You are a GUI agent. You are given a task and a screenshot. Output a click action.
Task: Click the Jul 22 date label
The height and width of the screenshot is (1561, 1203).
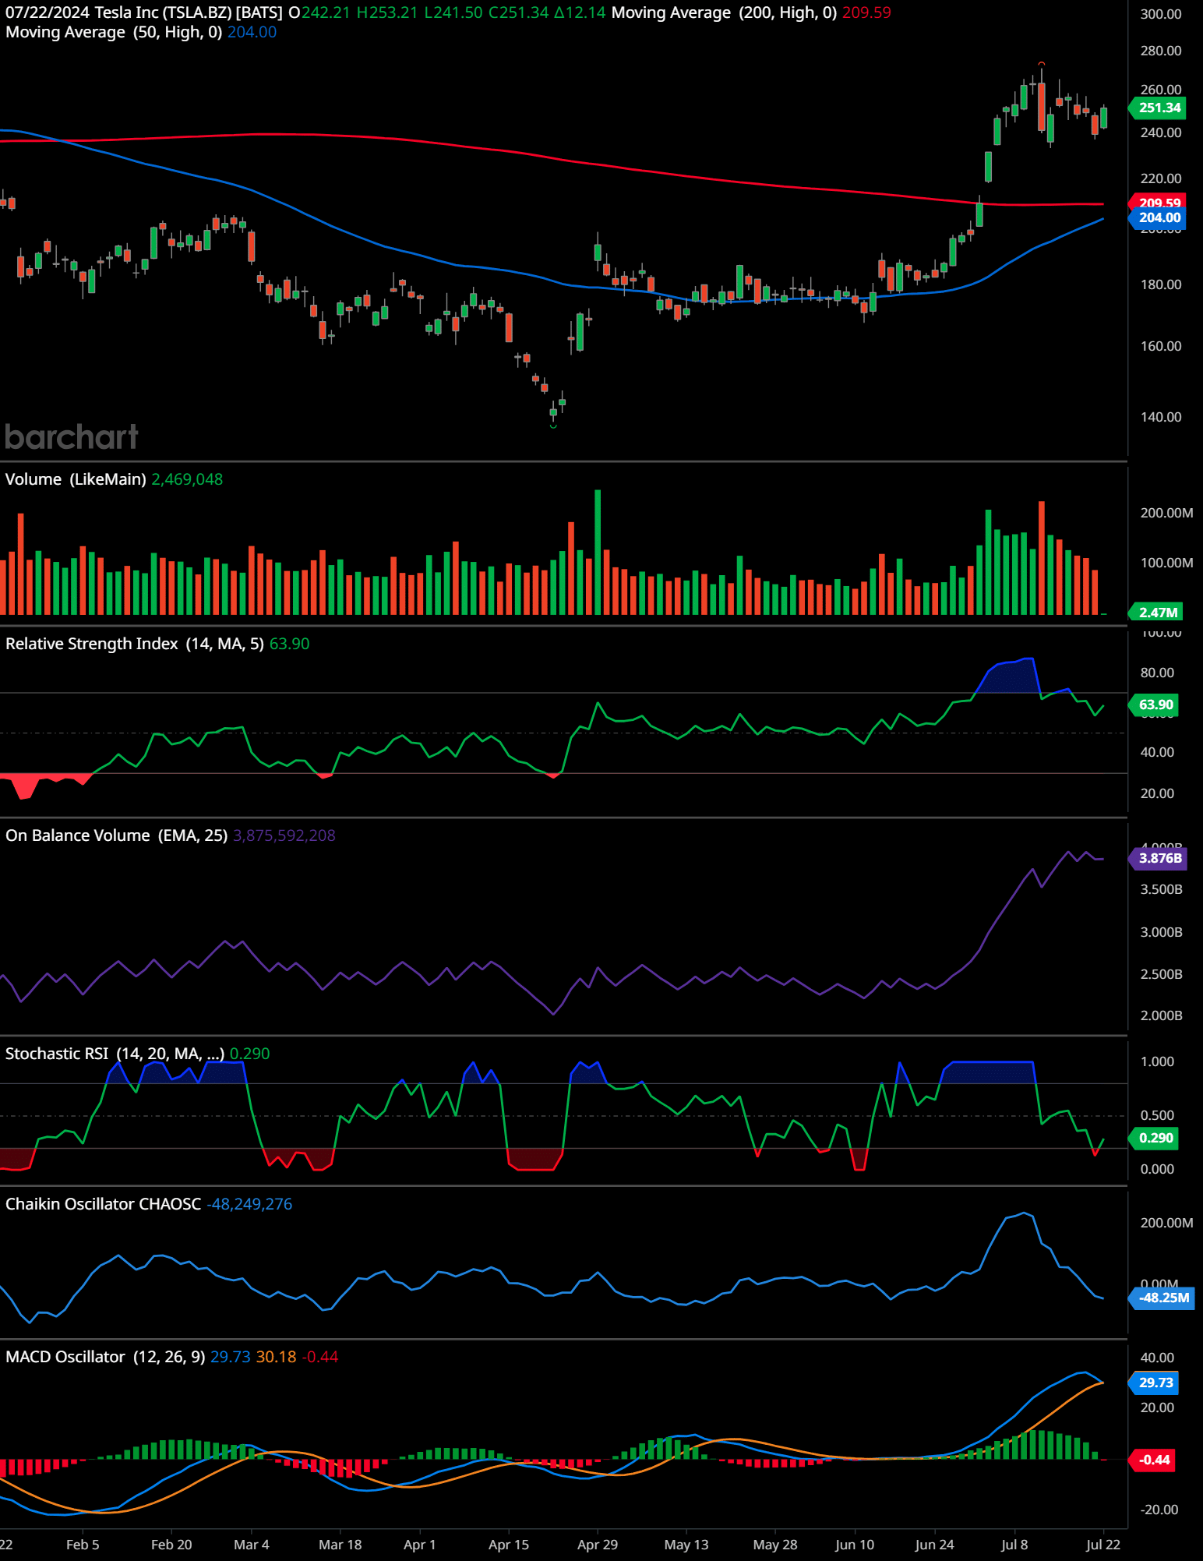pyautogui.click(x=1103, y=1545)
